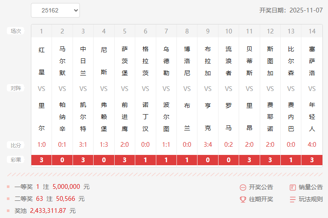Click away team 费内巴
The width and height of the screenshot is (328, 218).
[291, 117]
